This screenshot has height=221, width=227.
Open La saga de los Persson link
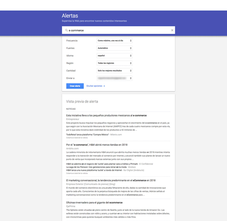pyautogui.click(x=96, y=167)
